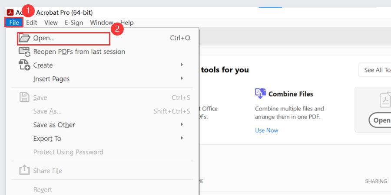Open the E-Sign menu
391x195 pixels.
(x=74, y=23)
